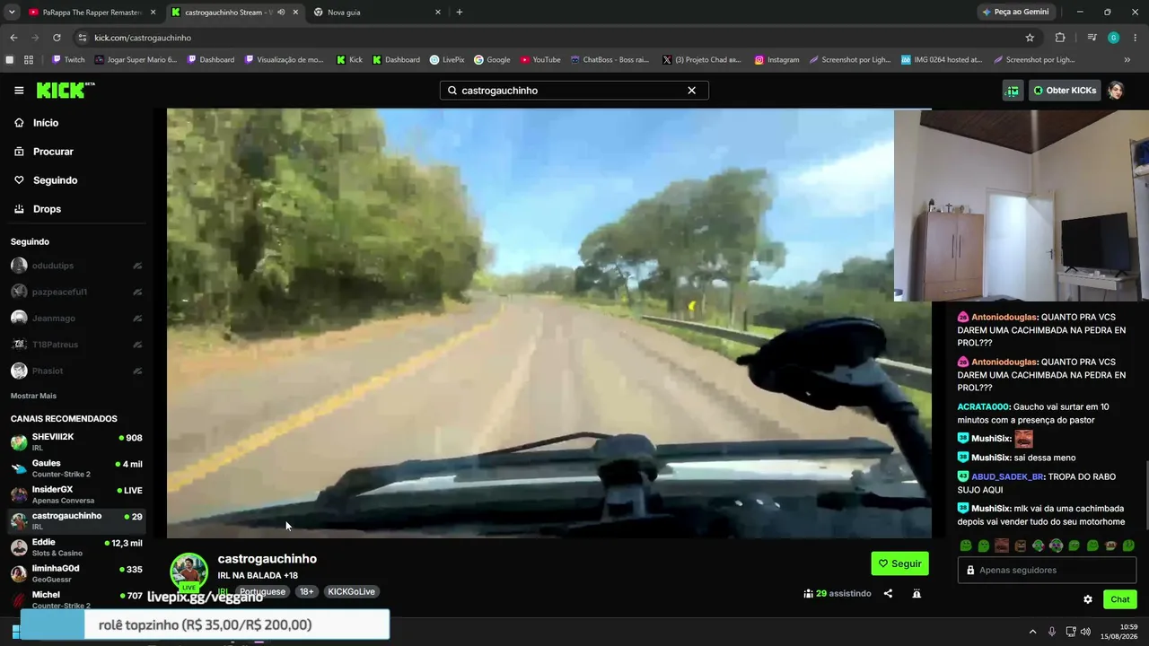Screen dimensions: 1149x646
Task: Expand the list with Mostrar Mais
Action: click(x=33, y=396)
